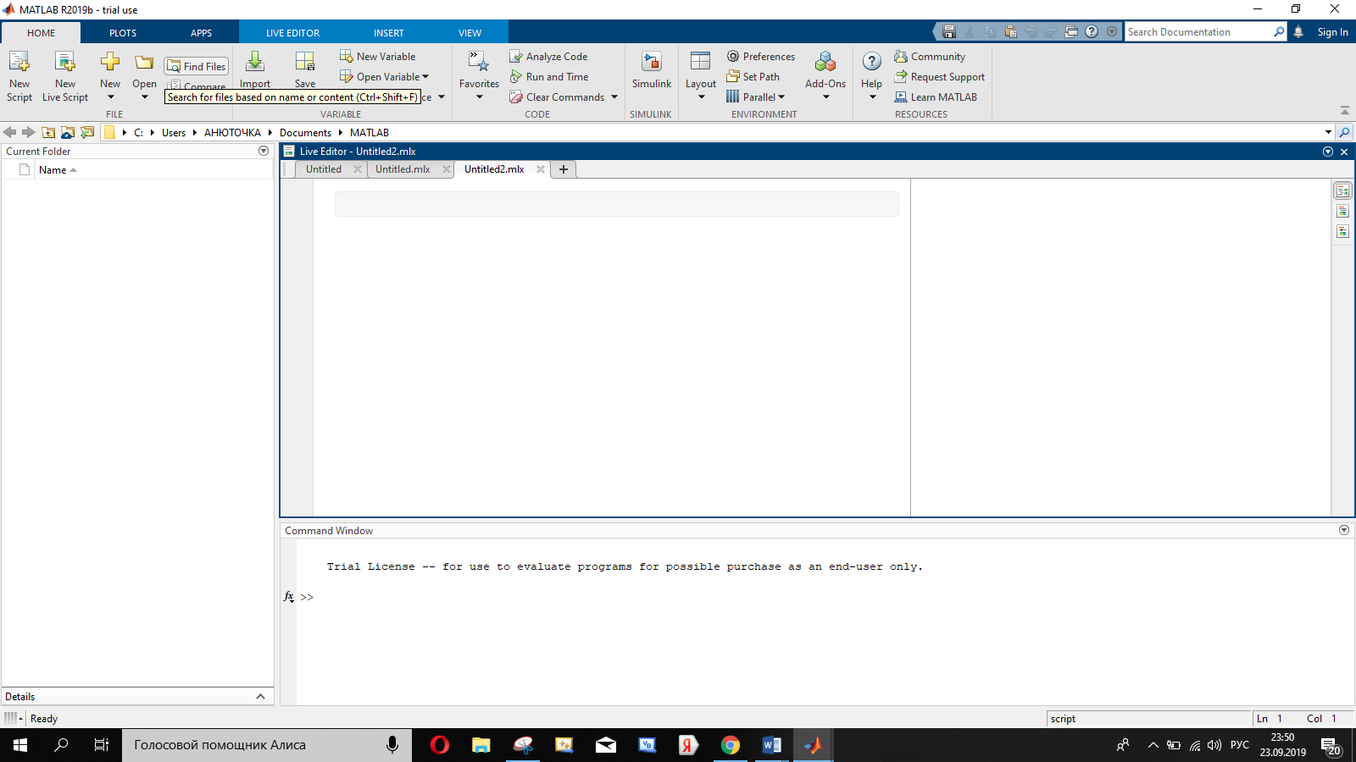This screenshot has height=762, width=1356.
Task: Expand the Details panel
Action: pyautogui.click(x=260, y=697)
